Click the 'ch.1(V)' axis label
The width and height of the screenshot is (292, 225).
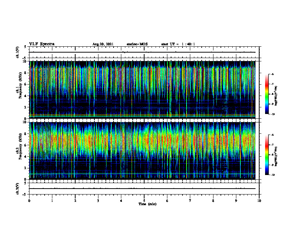pos(18,52)
